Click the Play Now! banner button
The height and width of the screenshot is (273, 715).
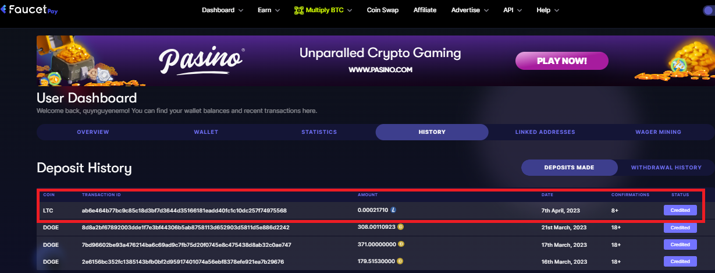tap(561, 61)
